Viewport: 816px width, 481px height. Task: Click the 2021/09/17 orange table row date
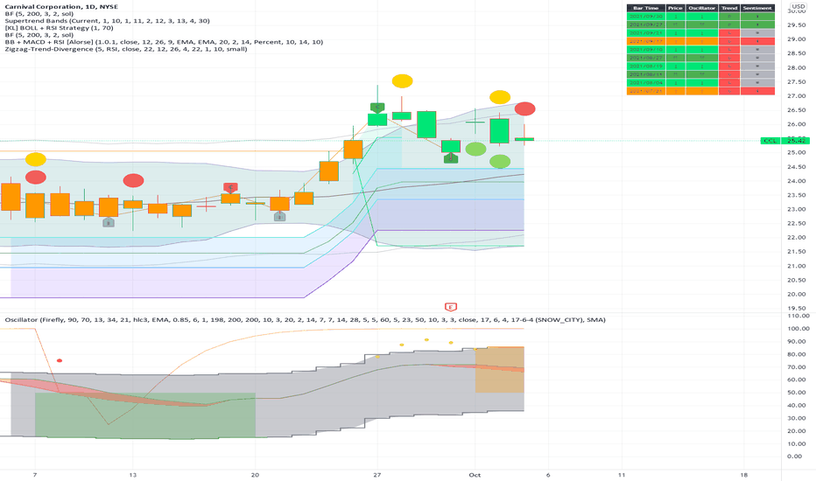646,41
